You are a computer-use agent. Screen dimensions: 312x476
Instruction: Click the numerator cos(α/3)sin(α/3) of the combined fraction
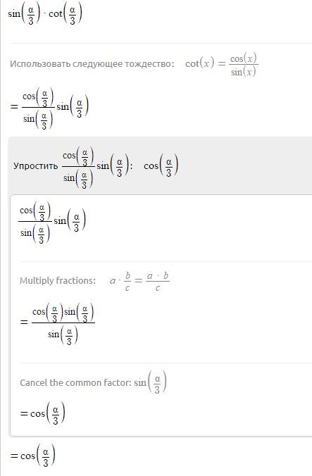(x=63, y=313)
